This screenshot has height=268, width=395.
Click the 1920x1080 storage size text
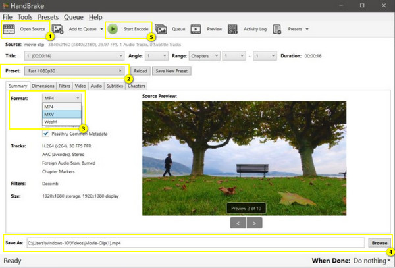tap(80, 196)
